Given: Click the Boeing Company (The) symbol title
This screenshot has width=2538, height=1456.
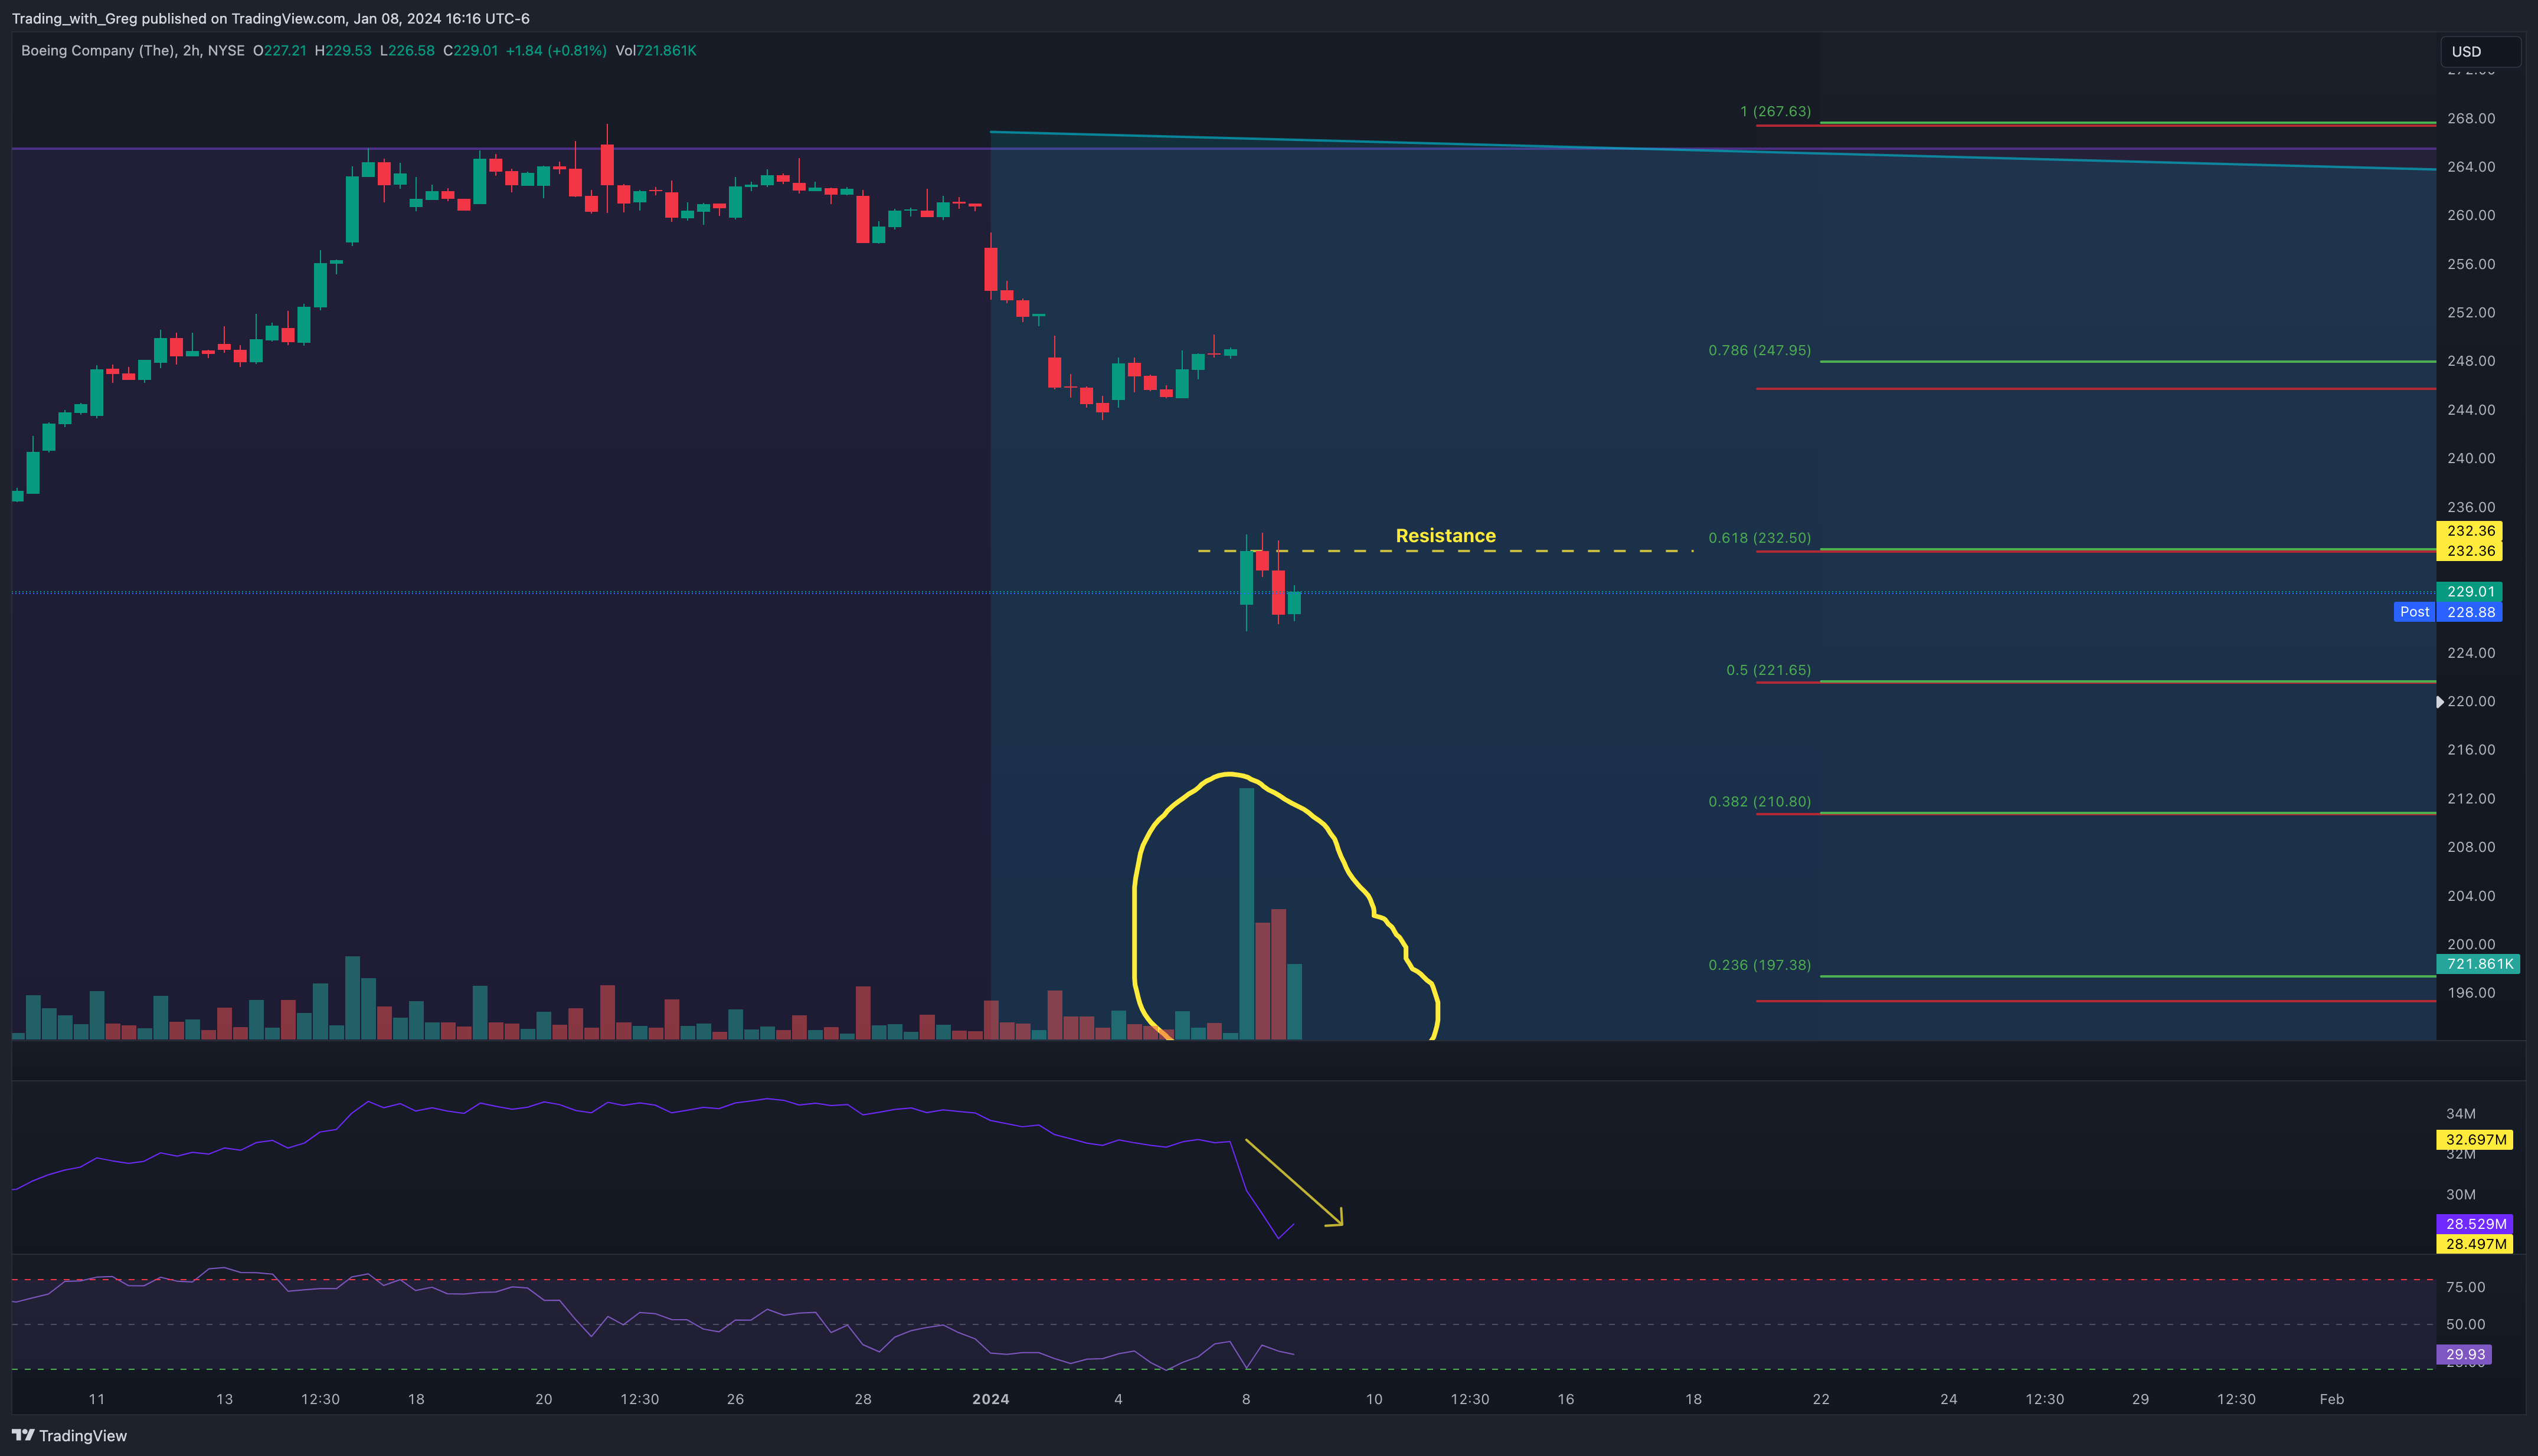Looking at the screenshot, I should (x=98, y=50).
